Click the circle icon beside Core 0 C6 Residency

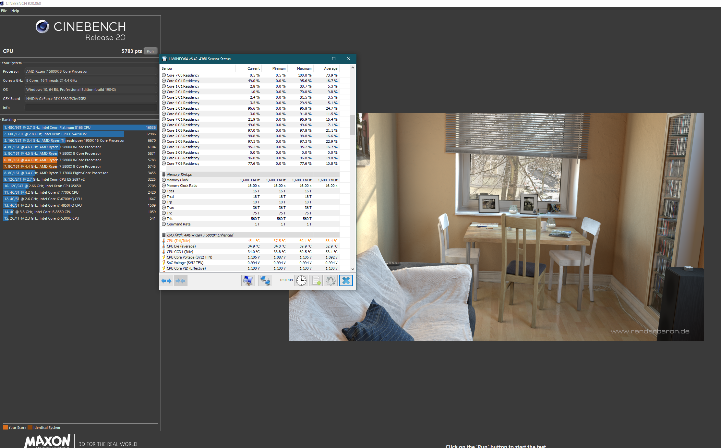click(x=164, y=125)
